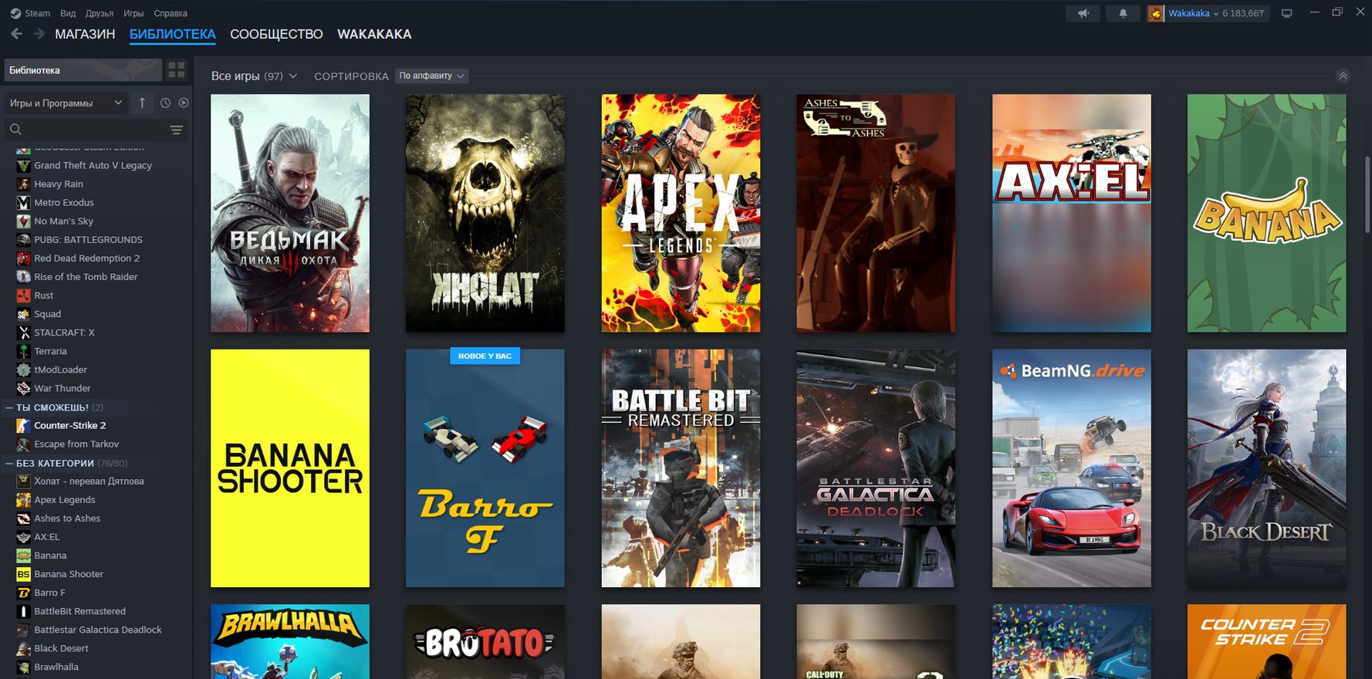Open the По алфавиту sorting dropdown
The width and height of the screenshot is (1372, 679).
[x=431, y=76]
